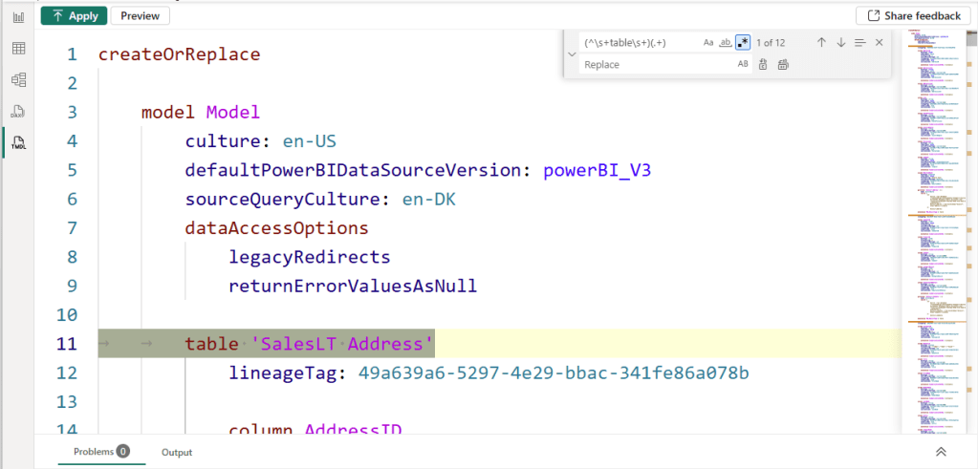Toggle Find in Selection option

[860, 43]
